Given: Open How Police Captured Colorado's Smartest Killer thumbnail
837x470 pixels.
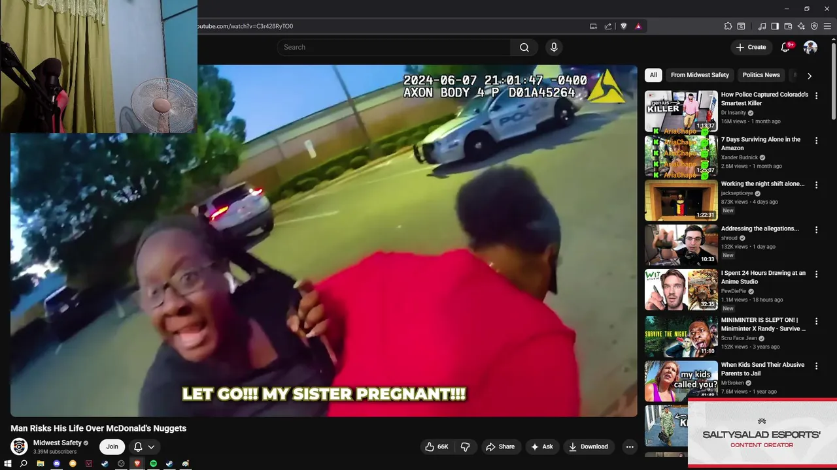Looking at the screenshot, I should coord(681,110).
